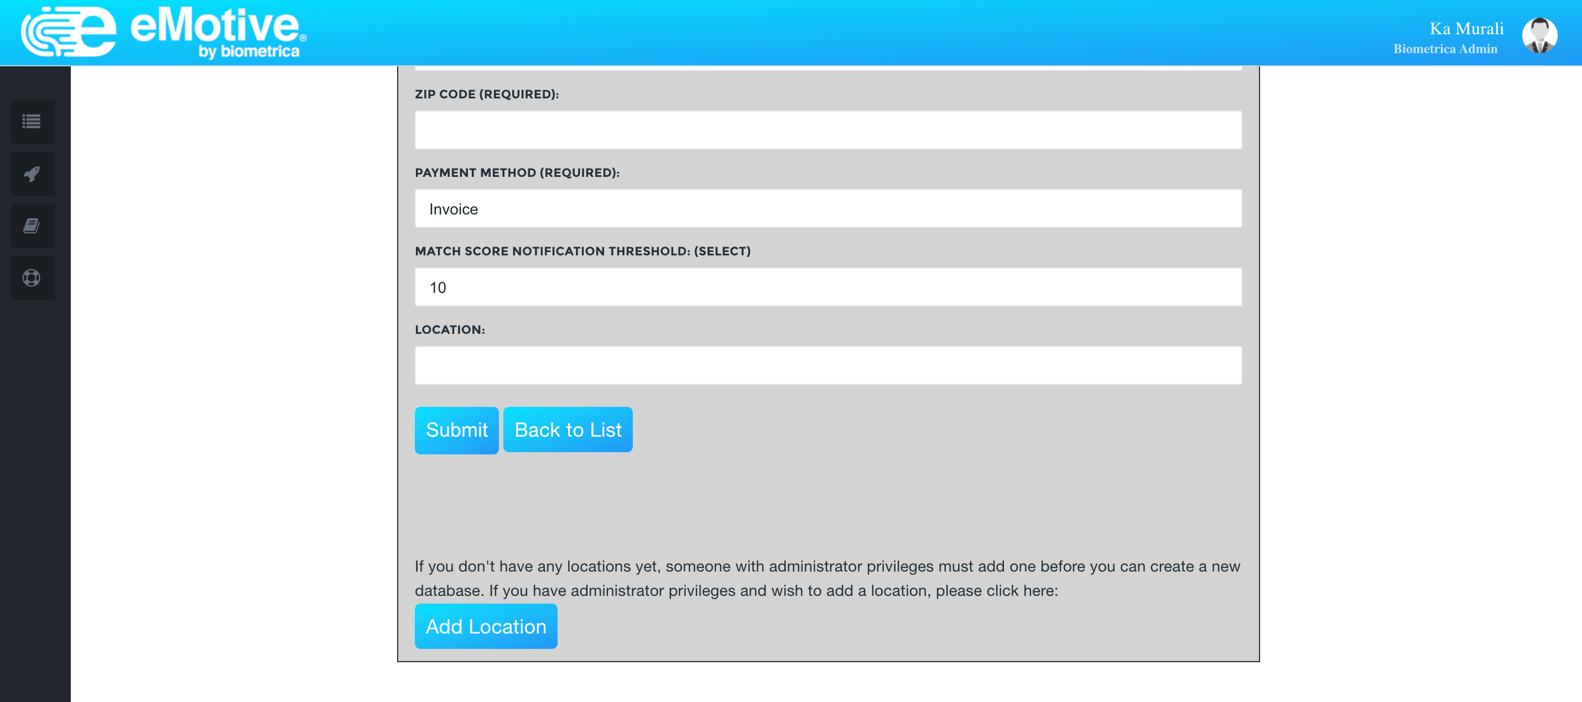Viewport: 1582px width, 702px height.
Task: Click the Ka Murali user name
Action: (1466, 29)
